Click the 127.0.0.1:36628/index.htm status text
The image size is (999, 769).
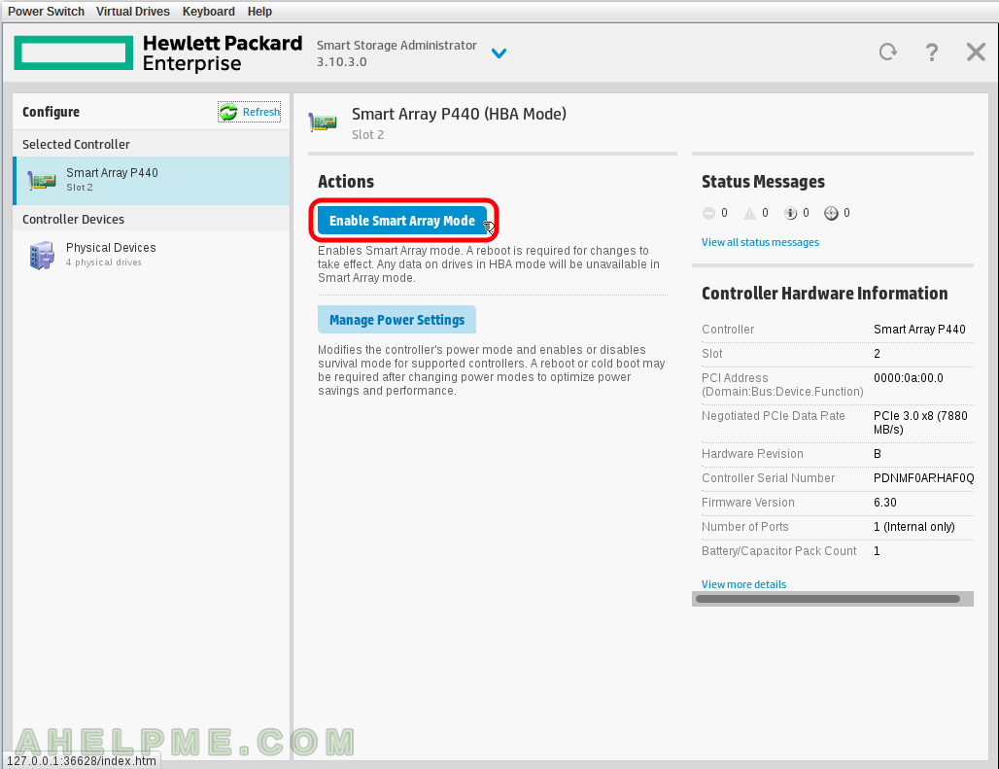click(x=82, y=760)
